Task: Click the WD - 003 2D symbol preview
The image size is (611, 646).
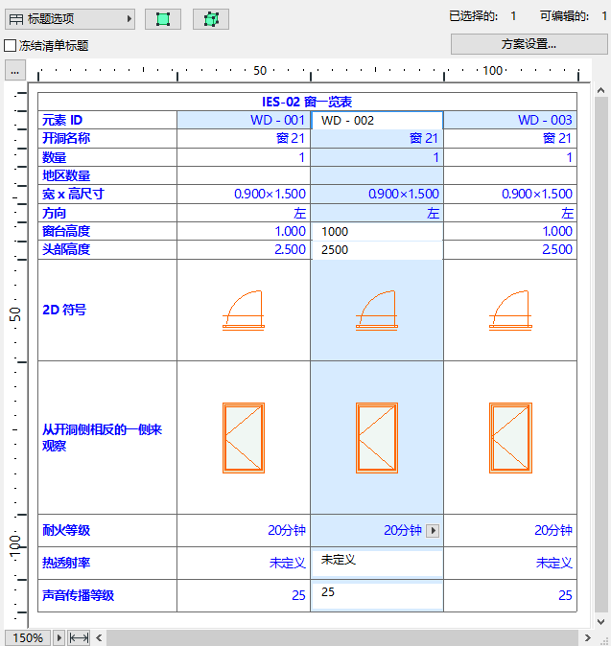Action: coord(510,311)
